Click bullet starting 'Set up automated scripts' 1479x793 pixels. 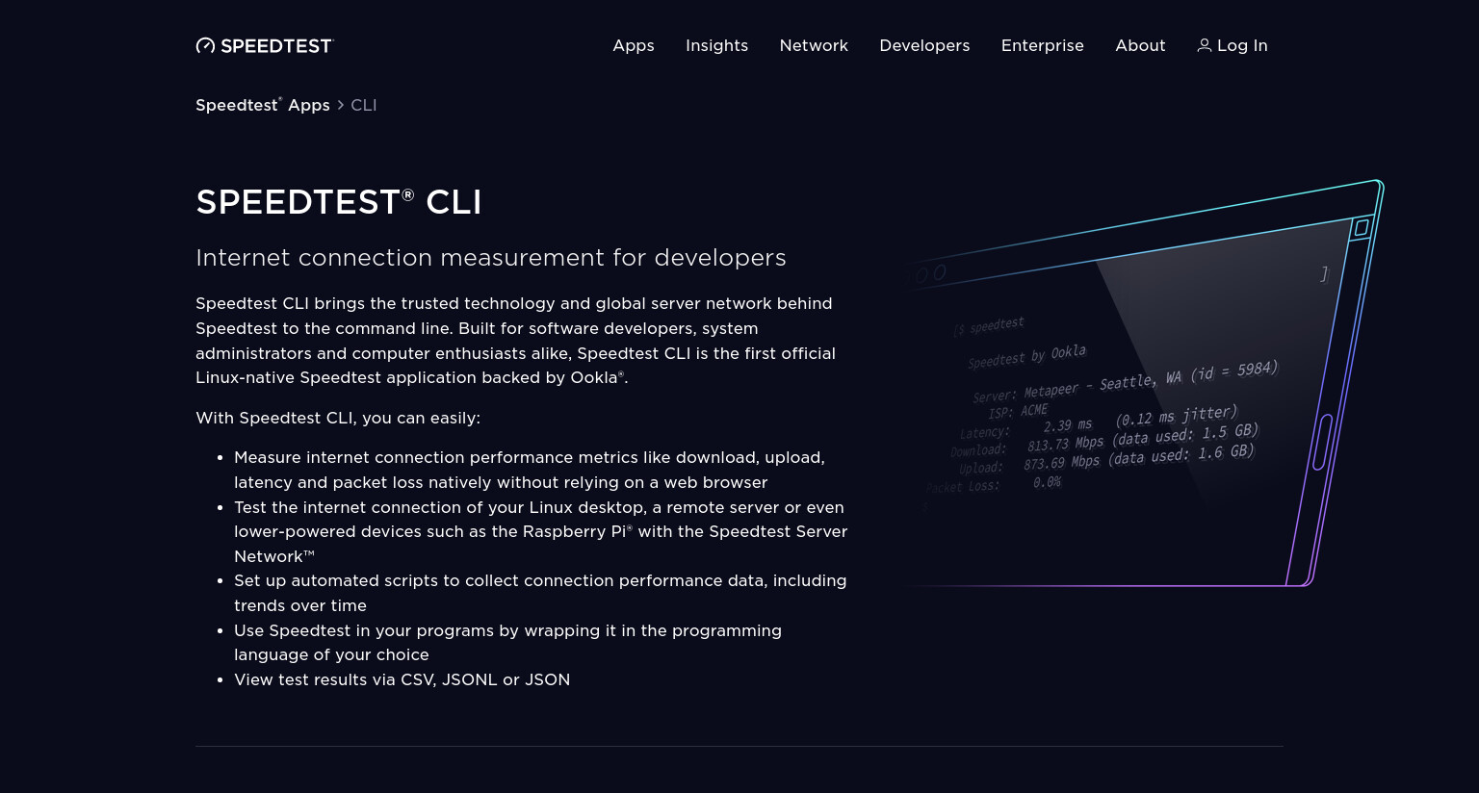pos(540,593)
